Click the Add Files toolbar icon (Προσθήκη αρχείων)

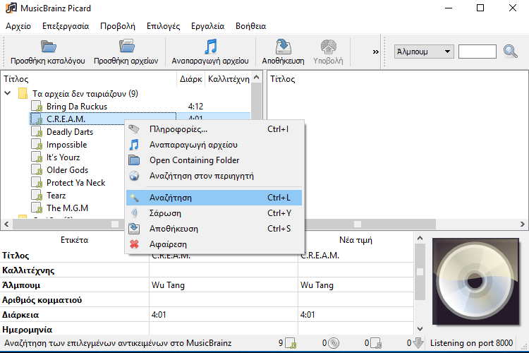[x=126, y=47]
